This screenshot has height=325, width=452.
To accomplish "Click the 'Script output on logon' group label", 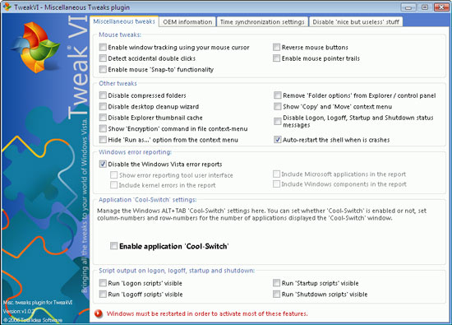I will coord(177,271).
